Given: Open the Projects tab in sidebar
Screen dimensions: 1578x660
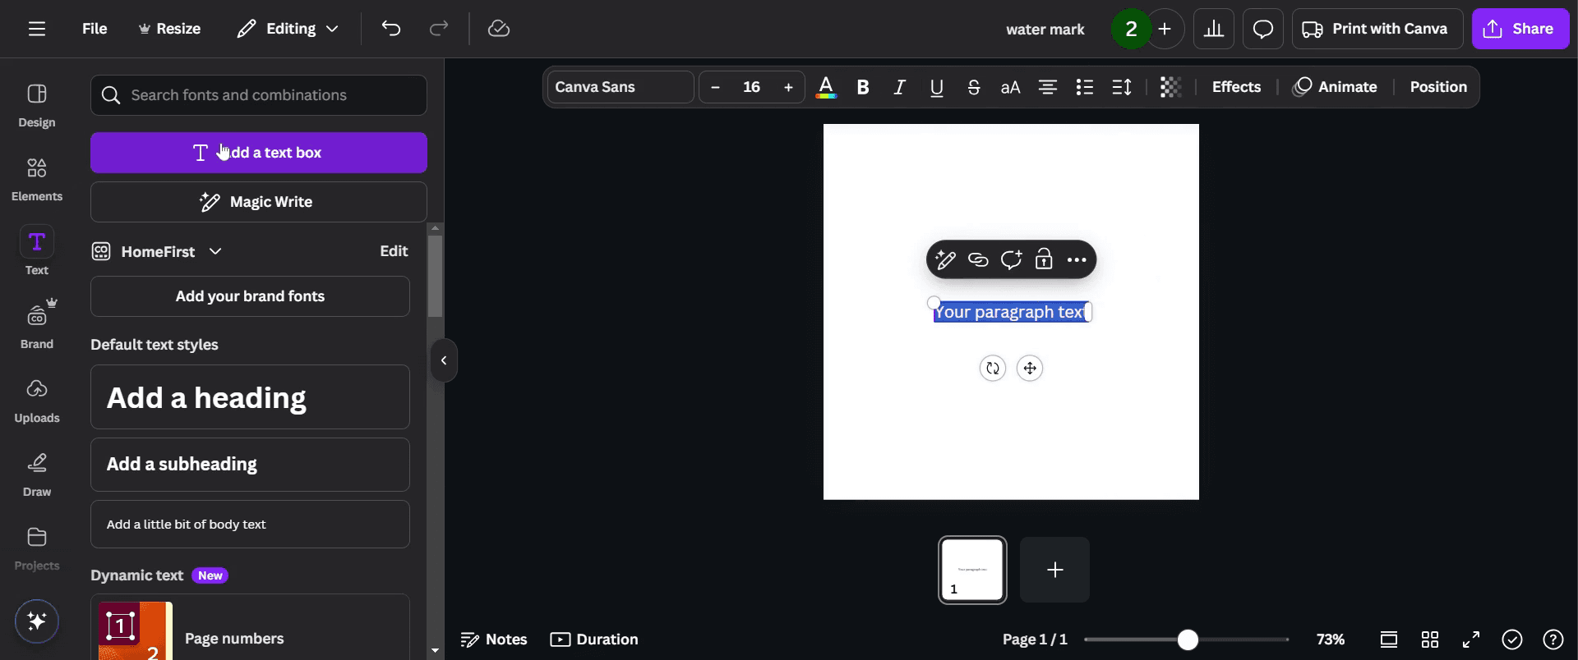Looking at the screenshot, I should coord(37,548).
